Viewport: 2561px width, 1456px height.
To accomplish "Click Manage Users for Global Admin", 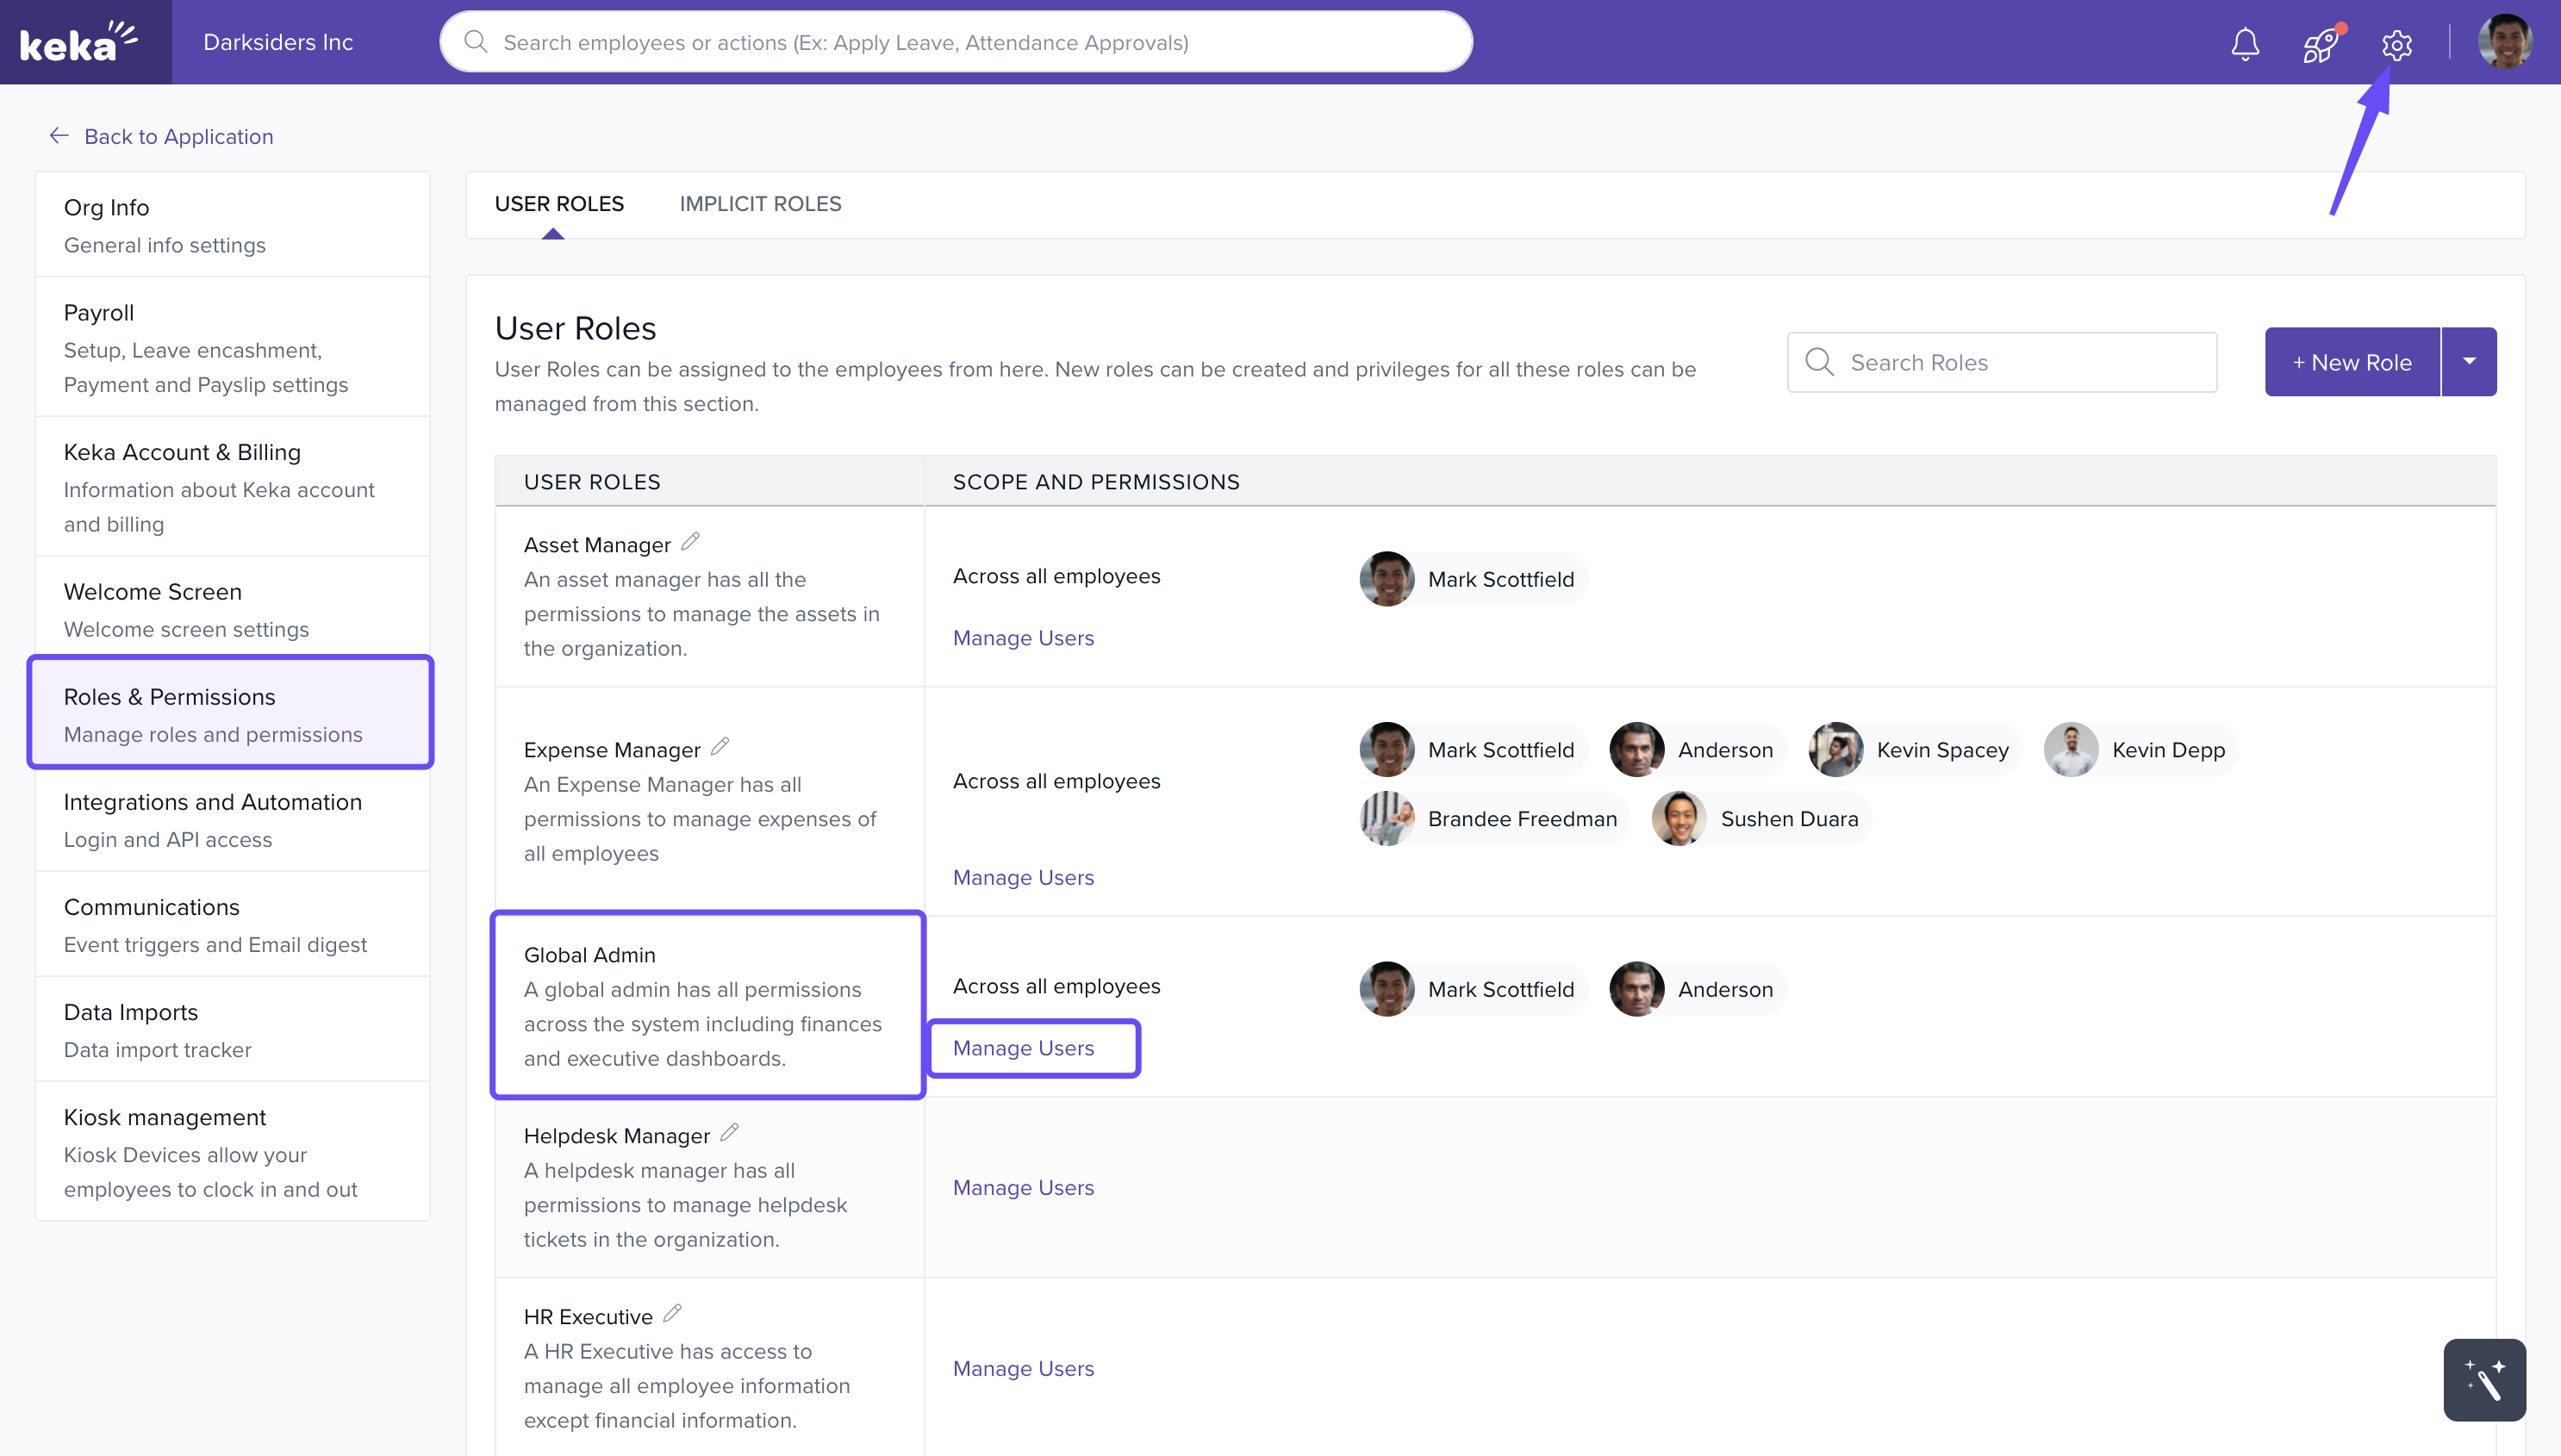I will coord(1023,1048).
